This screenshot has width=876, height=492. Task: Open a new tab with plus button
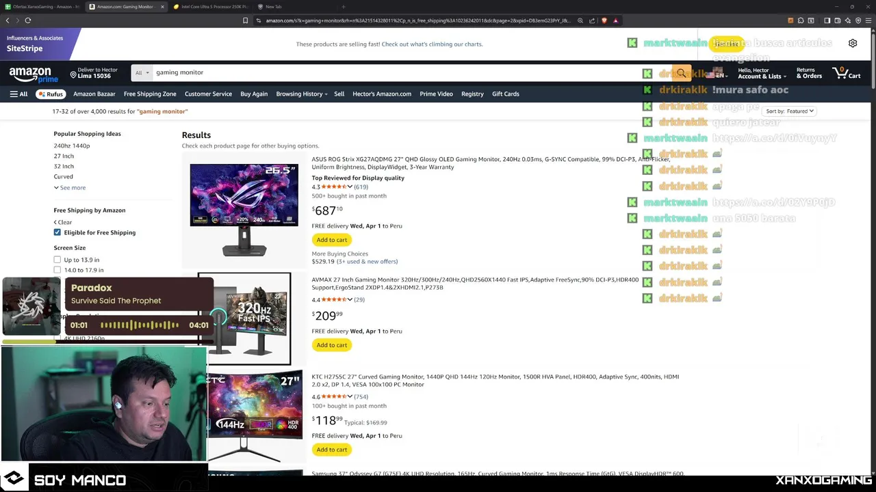tap(344, 7)
